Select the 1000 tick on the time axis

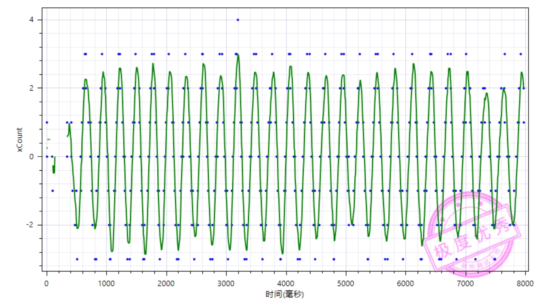coord(106,284)
